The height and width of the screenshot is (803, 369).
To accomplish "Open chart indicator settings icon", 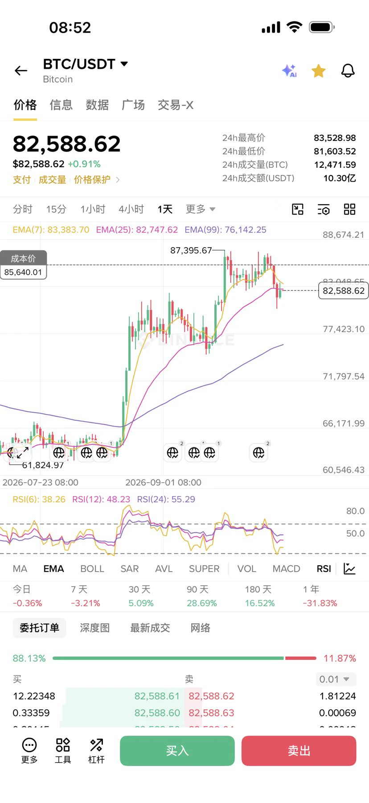I will pyautogui.click(x=324, y=209).
